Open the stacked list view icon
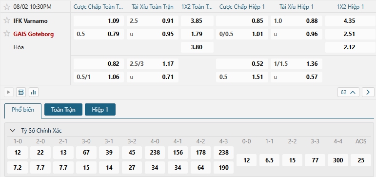 pyautogui.click(x=21, y=92)
